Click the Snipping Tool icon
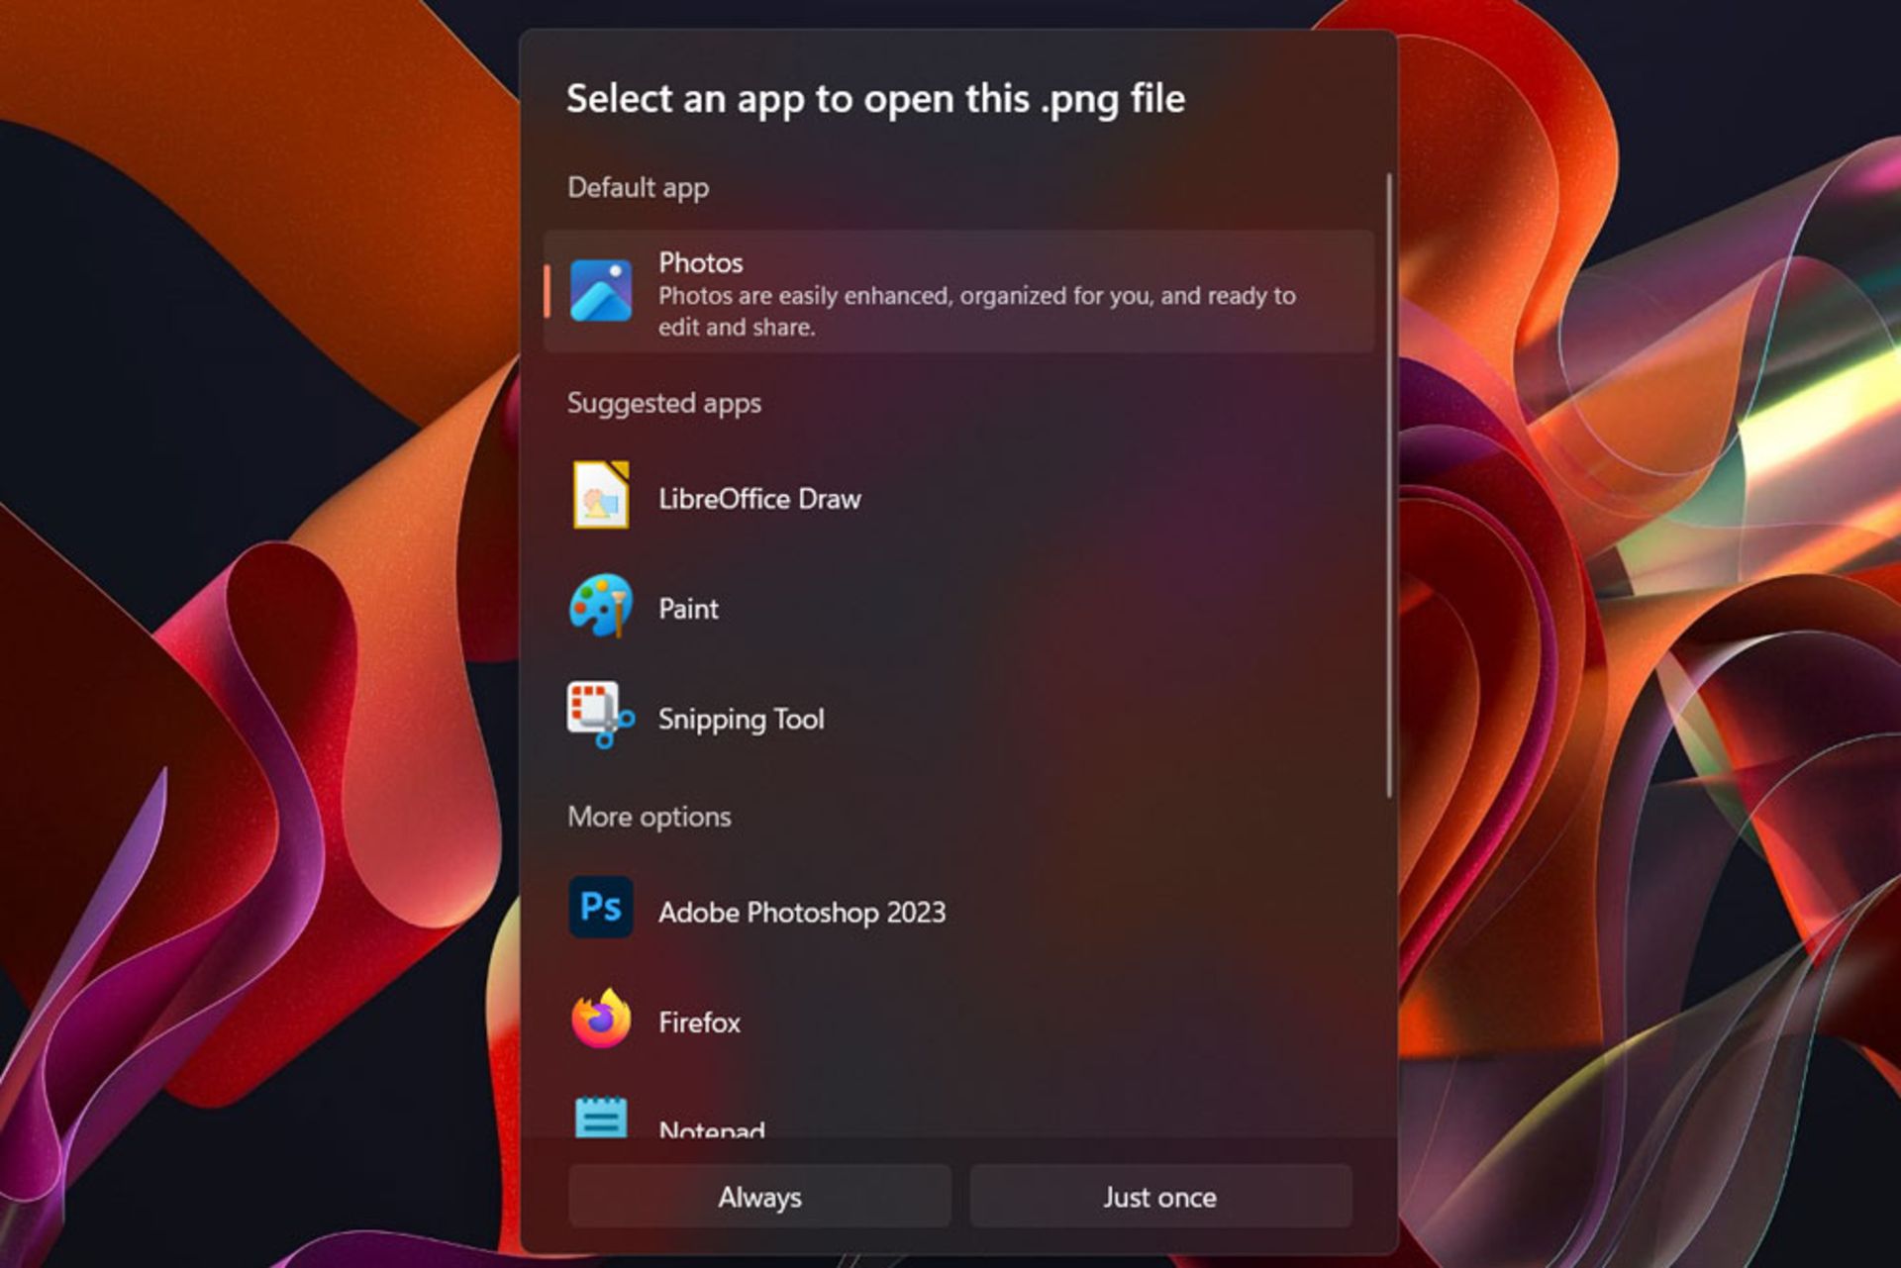 point(601,715)
